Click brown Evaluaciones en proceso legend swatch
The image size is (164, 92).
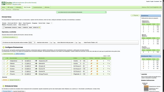point(146,86)
